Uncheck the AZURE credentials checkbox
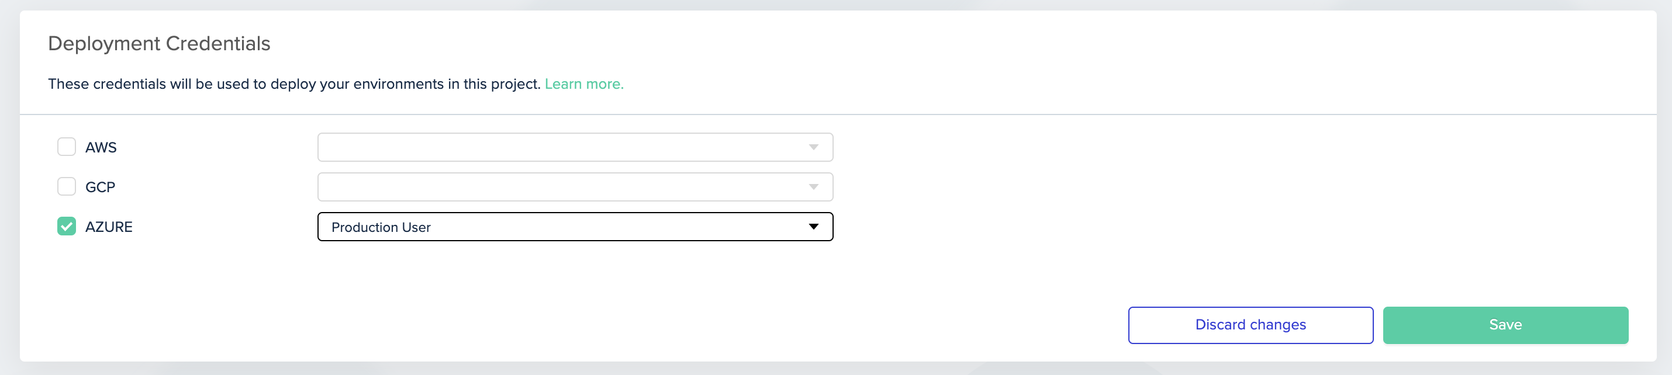1672x375 pixels. [66, 227]
